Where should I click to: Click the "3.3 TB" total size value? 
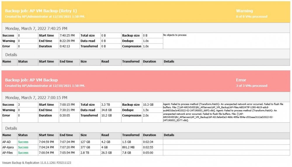point(106,105)
